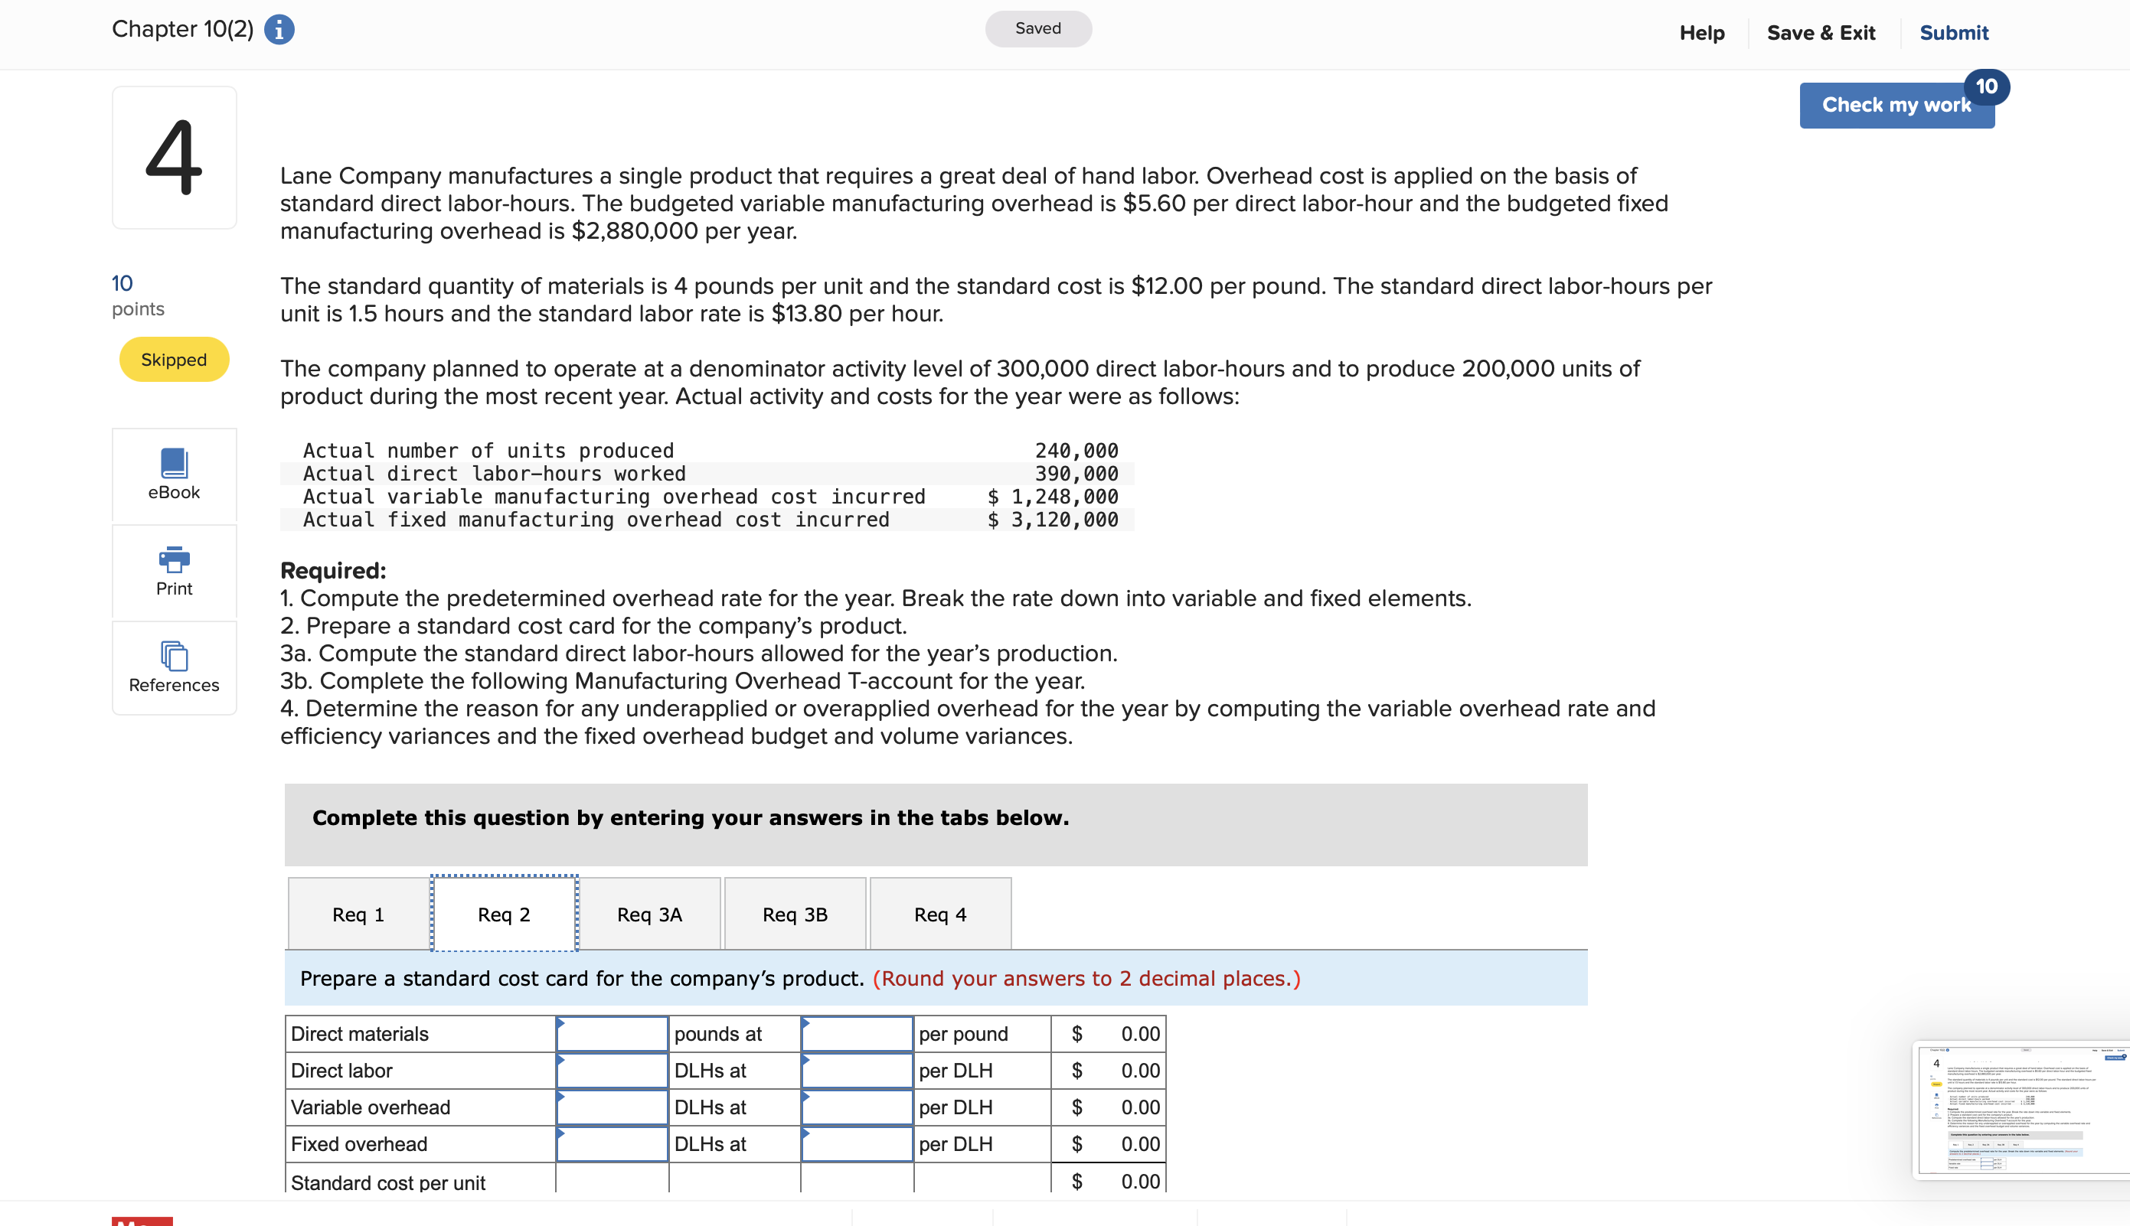Click the Direct labor DLHs input field
Viewport: 2130px width, 1226px height.
(x=613, y=1070)
